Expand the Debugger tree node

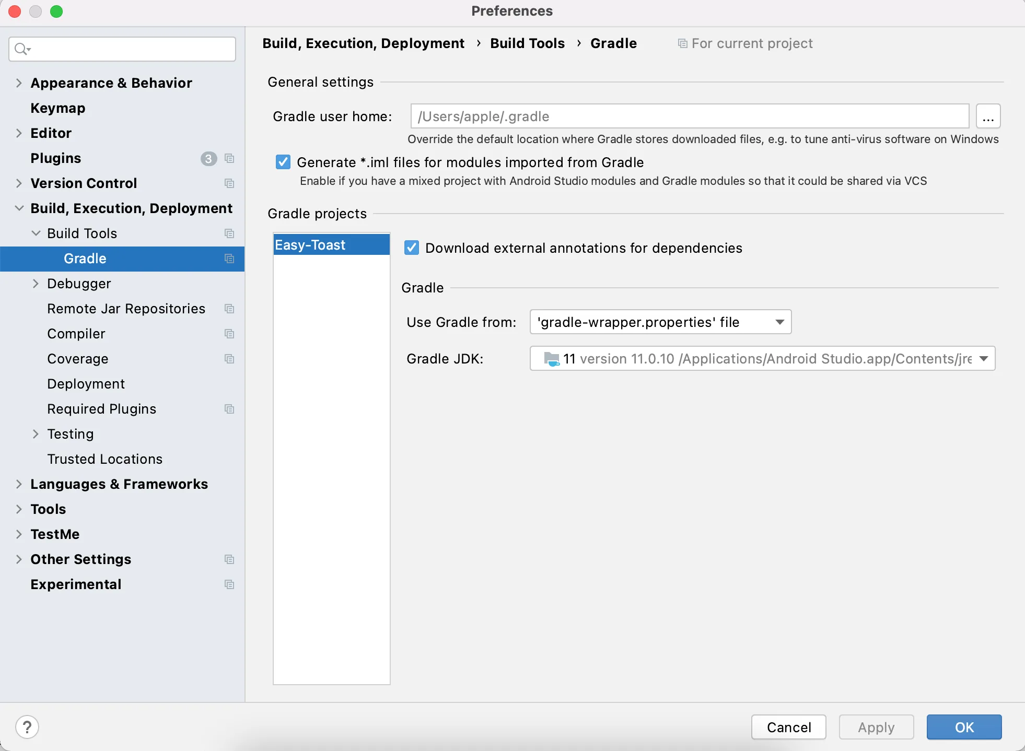coord(36,284)
